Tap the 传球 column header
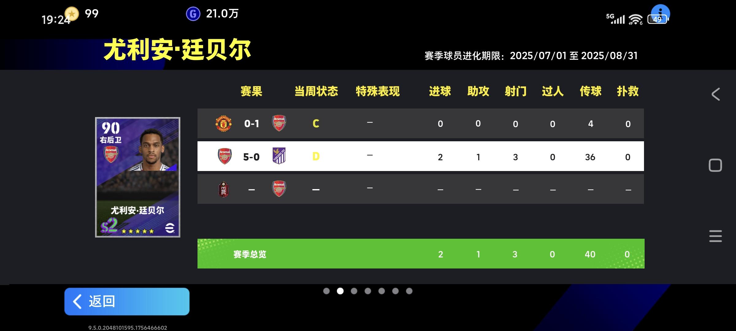The image size is (736, 331). pos(590,91)
